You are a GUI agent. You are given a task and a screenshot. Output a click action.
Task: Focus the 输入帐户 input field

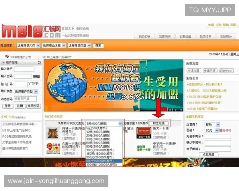[24, 69]
